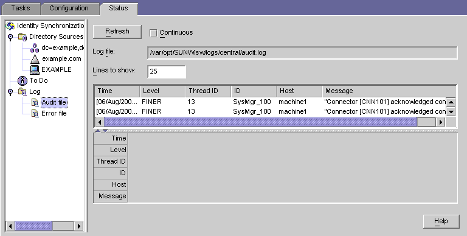467x236 pixels.
Task: Click second row's SysMgr_100 ID cell
Action: coord(254,111)
